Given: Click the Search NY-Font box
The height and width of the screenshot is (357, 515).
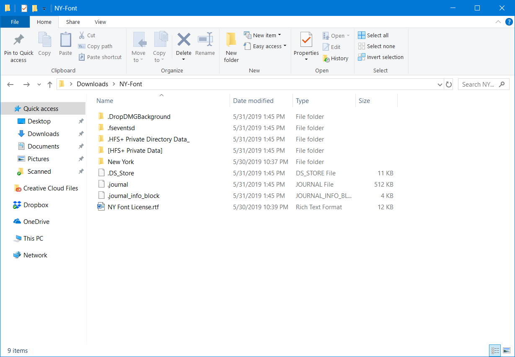Looking at the screenshot, I should click(x=483, y=84).
